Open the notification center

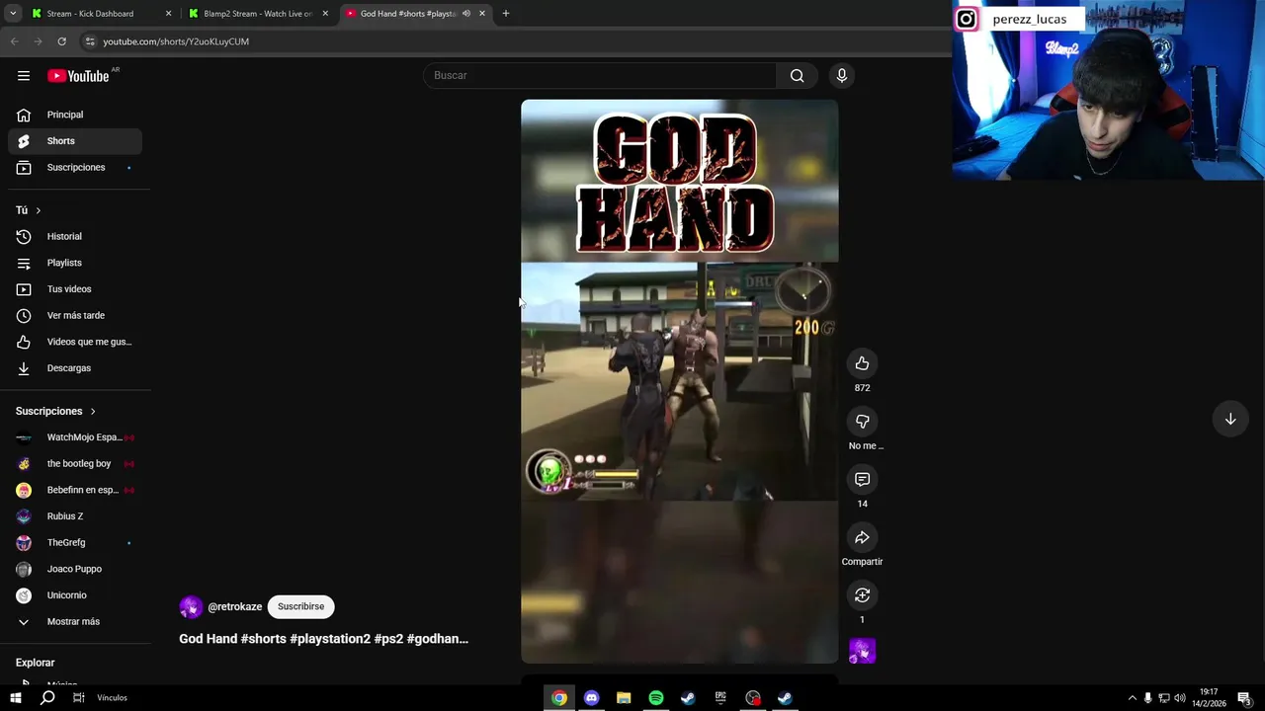click(x=1243, y=698)
